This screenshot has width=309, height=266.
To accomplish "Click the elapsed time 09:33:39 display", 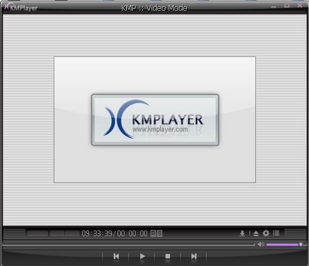I will (x=97, y=234).
